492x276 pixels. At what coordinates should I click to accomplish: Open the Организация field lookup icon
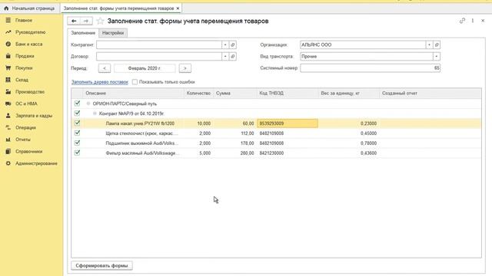[437, 44]
